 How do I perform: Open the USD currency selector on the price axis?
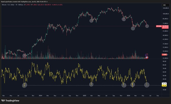[x=165, y=5]
